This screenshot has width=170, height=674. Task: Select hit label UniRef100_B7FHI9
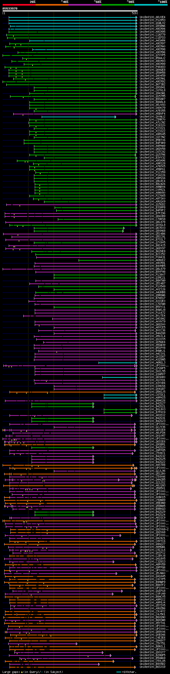click(x=152, y=412)
